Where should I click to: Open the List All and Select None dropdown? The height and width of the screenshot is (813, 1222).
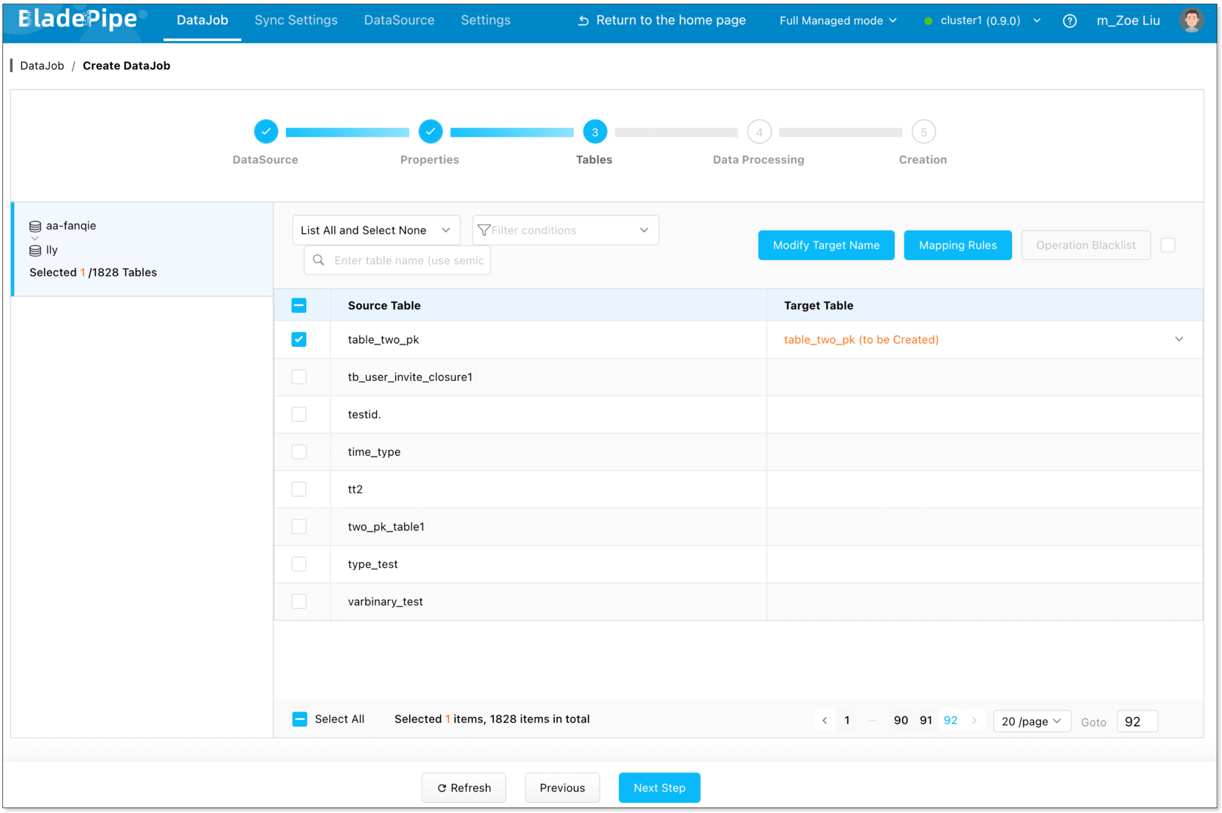(x=375, y=230)
